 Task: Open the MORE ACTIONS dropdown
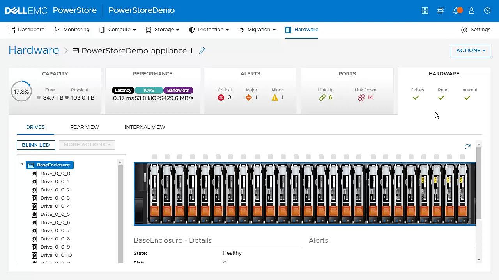pos(87,145)
